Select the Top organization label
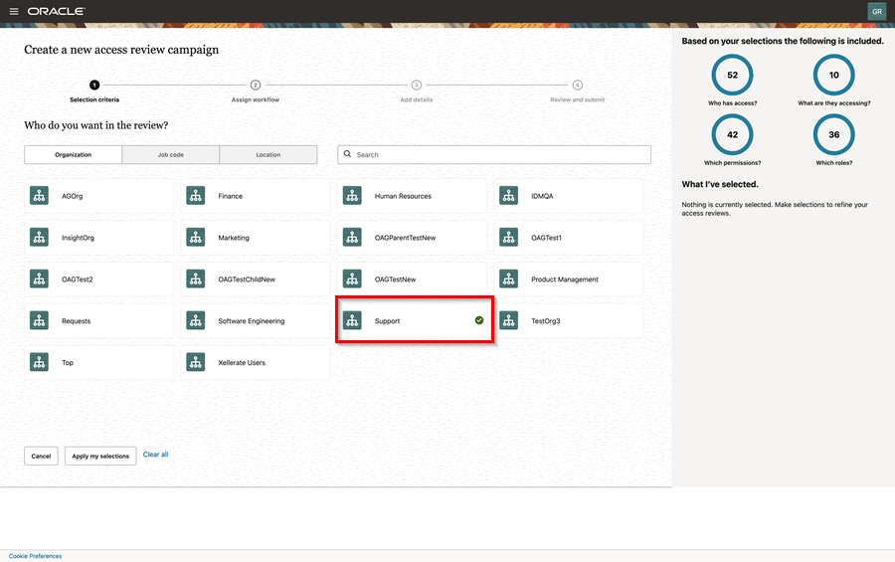The image size is (895, 562). 68,363
